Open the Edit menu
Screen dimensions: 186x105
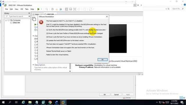pos(11,9)
